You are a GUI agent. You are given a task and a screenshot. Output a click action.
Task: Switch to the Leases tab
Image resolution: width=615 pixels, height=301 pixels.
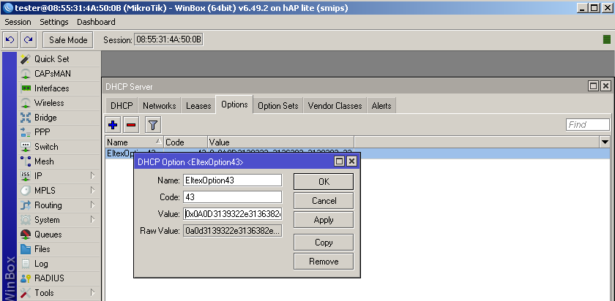pyautogui.click(x=198, y=106)
